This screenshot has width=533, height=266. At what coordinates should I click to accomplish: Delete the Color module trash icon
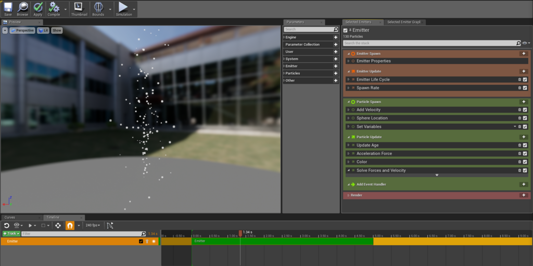519,162
